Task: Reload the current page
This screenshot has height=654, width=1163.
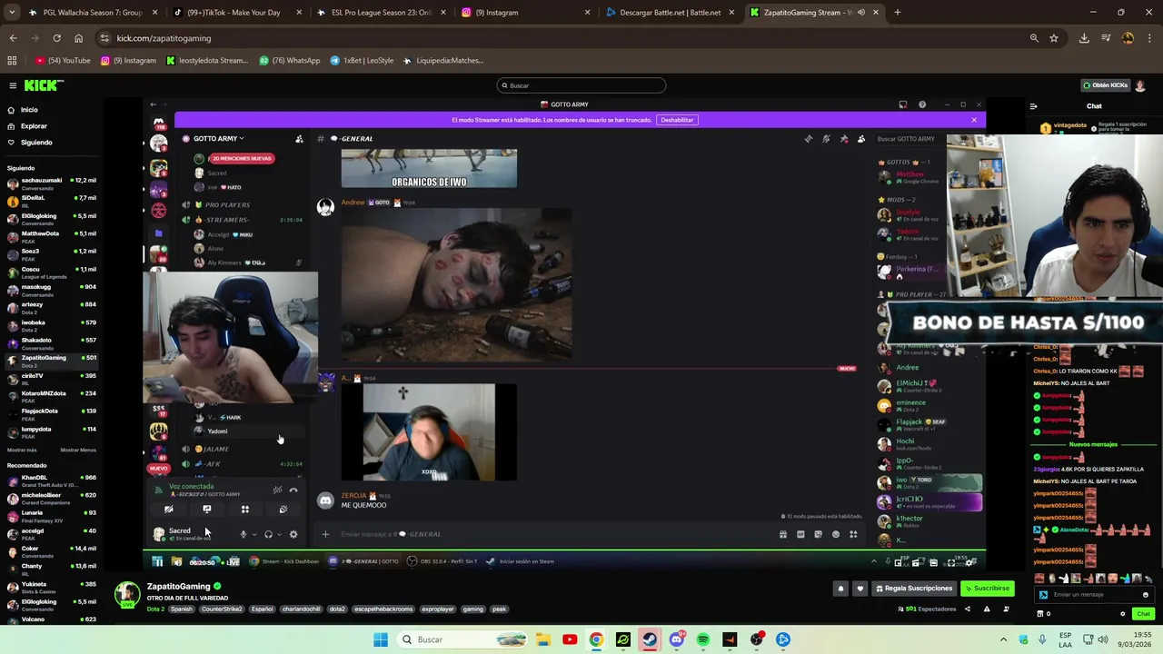Action: point(56,38)
